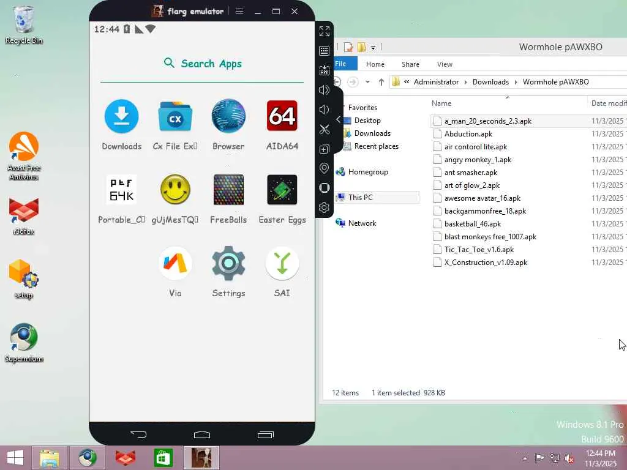Click the Windows Start button

(x=15, y=458)
